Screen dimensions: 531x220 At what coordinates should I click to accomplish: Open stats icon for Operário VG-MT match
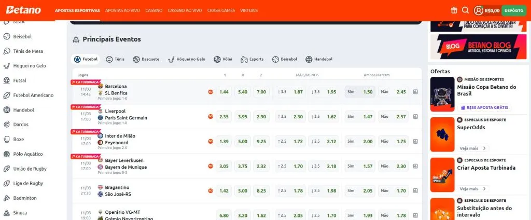click(x=415, y=215)
